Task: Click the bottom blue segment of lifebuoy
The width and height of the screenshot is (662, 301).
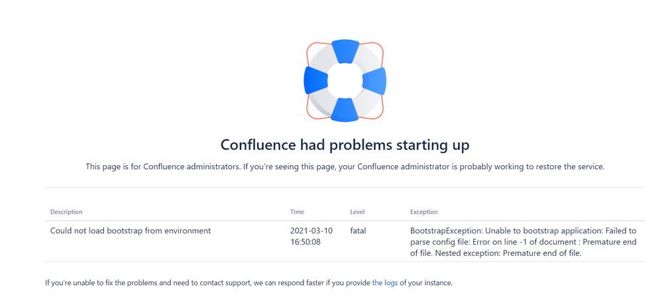Action: coord(345,110)
